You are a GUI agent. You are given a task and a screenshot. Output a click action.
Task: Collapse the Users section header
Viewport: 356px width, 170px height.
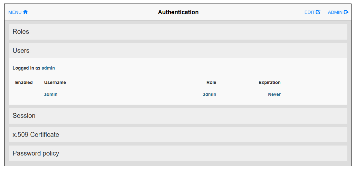(x=21, y=51)
